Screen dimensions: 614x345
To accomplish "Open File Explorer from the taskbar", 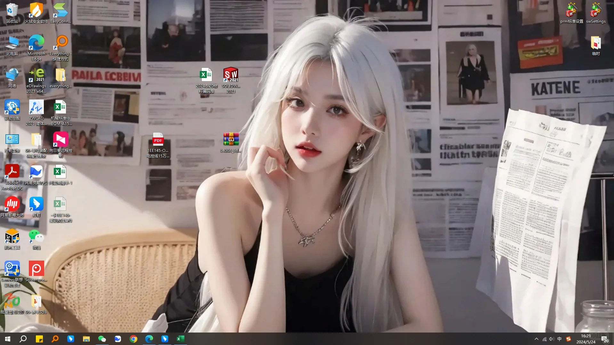I will [x=86, y=339].
